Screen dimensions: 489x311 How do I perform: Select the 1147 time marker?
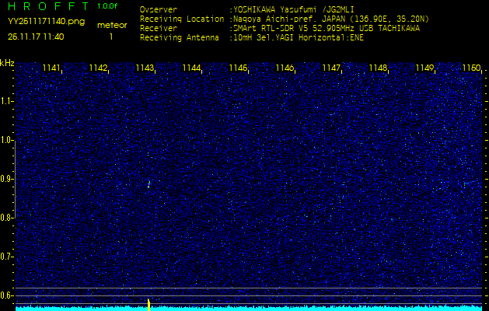[x=331, y=68]
